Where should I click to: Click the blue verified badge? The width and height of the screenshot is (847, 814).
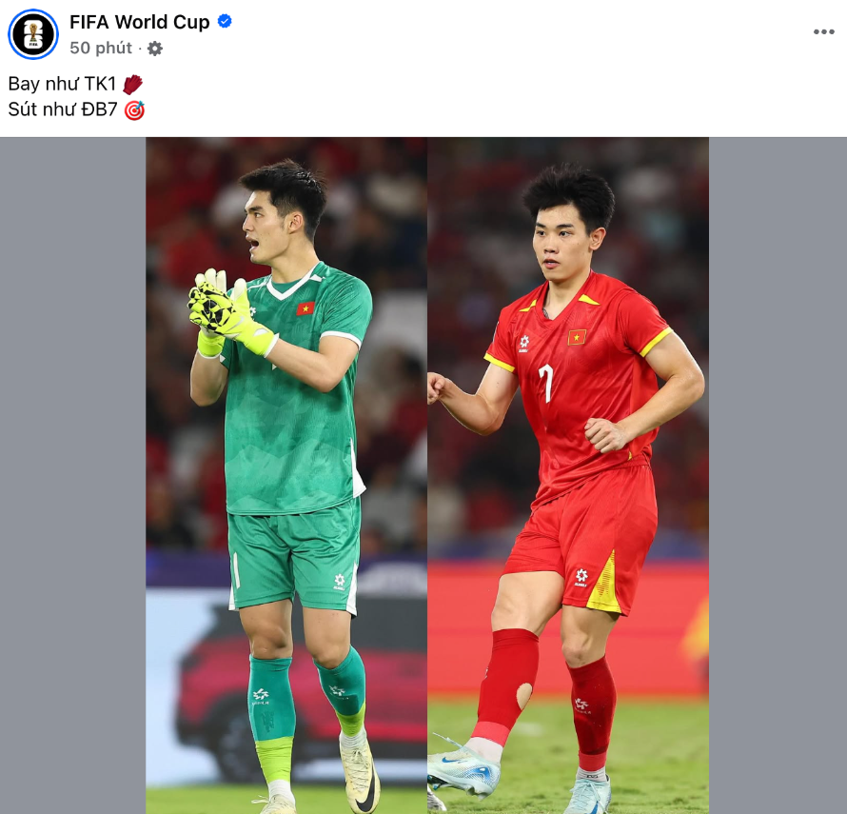[225, 22]
